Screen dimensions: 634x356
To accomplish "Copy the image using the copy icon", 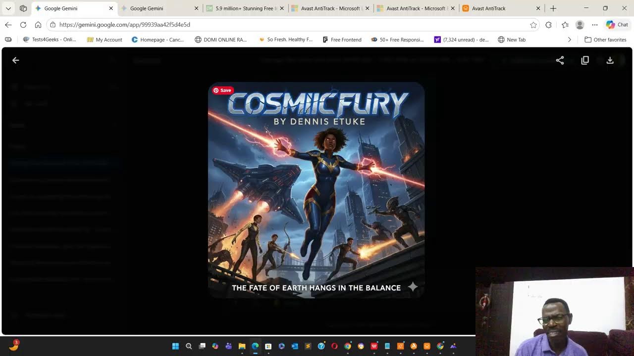I will (585, 60).
